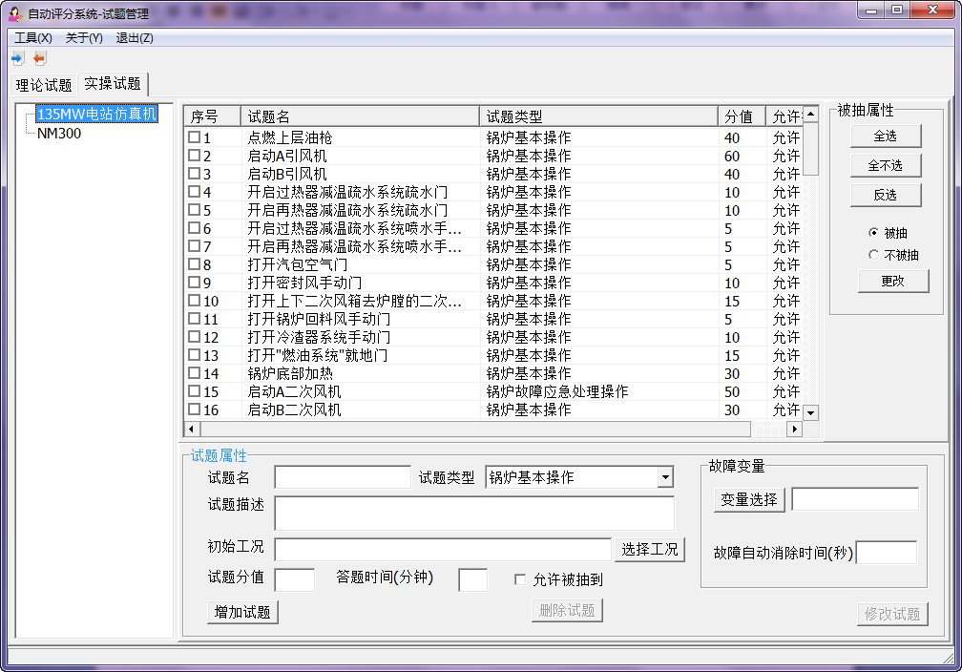Click the 选择工况 button
The width and height of the screenshot is (962, 672).
click(x=649, y=549)
